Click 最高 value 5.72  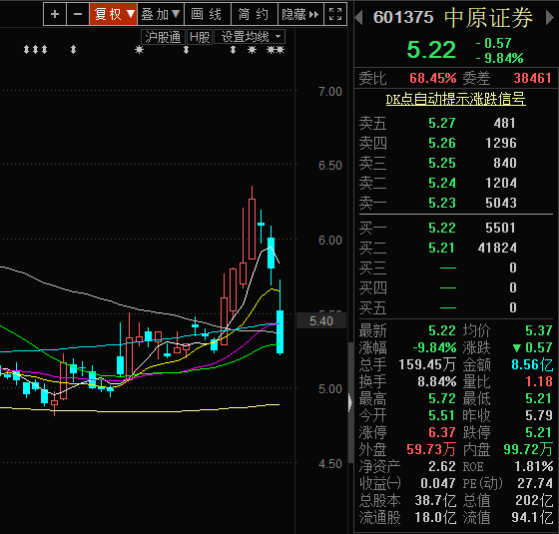pyautogui.click(x=442, y=398)
